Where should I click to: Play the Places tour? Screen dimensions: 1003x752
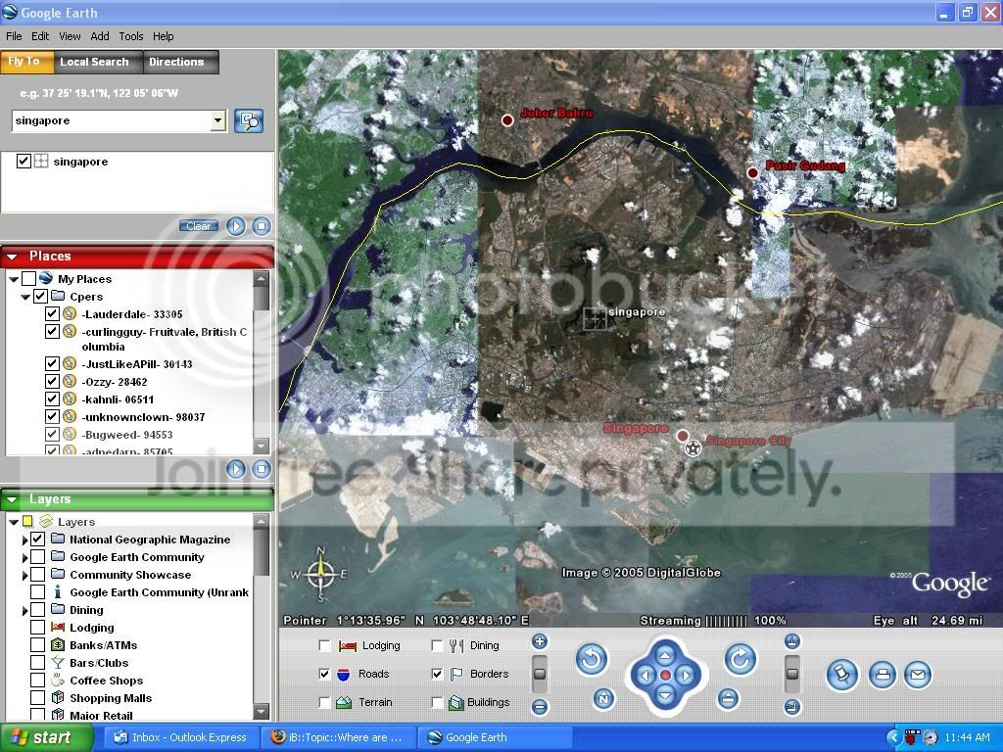(236, 469)
